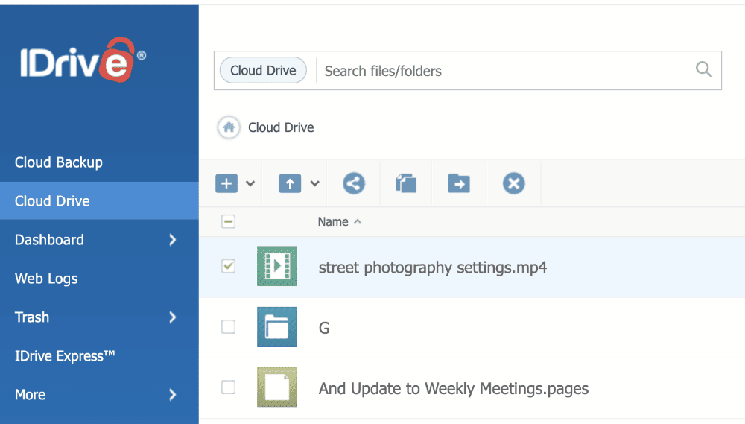The image size is (745, 424).
Task: Click the search magnifier icon
Action: [x=703, y=70]
